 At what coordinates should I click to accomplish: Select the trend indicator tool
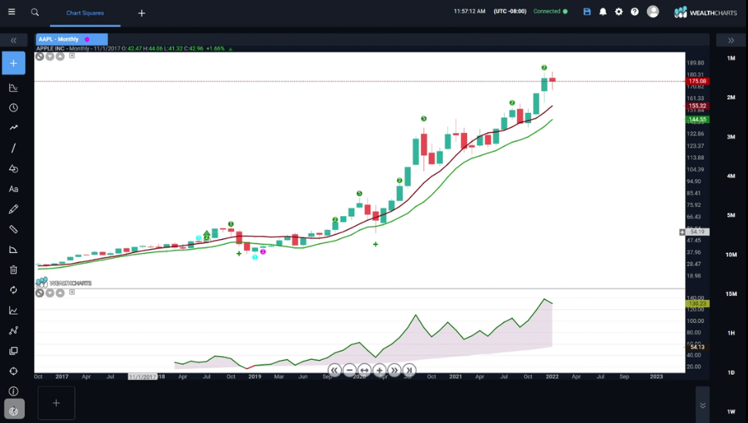point(13,128)
